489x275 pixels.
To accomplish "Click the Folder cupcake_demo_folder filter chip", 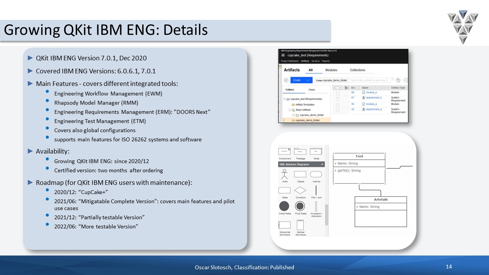I will [331, 80].
